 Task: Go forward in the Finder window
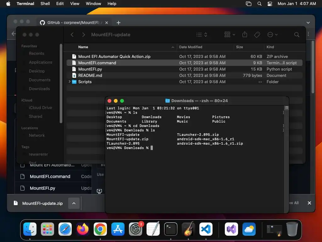pyautogui.click(x=83, y=35)
